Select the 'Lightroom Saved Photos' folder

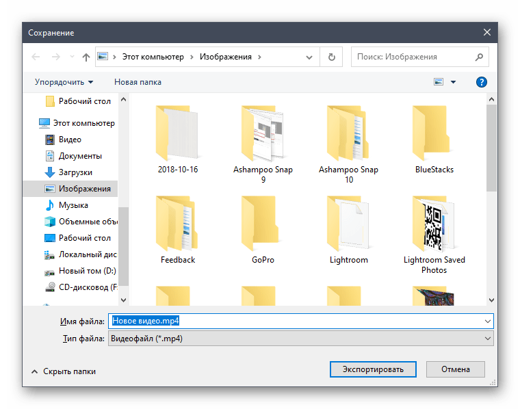pos(434,235)
